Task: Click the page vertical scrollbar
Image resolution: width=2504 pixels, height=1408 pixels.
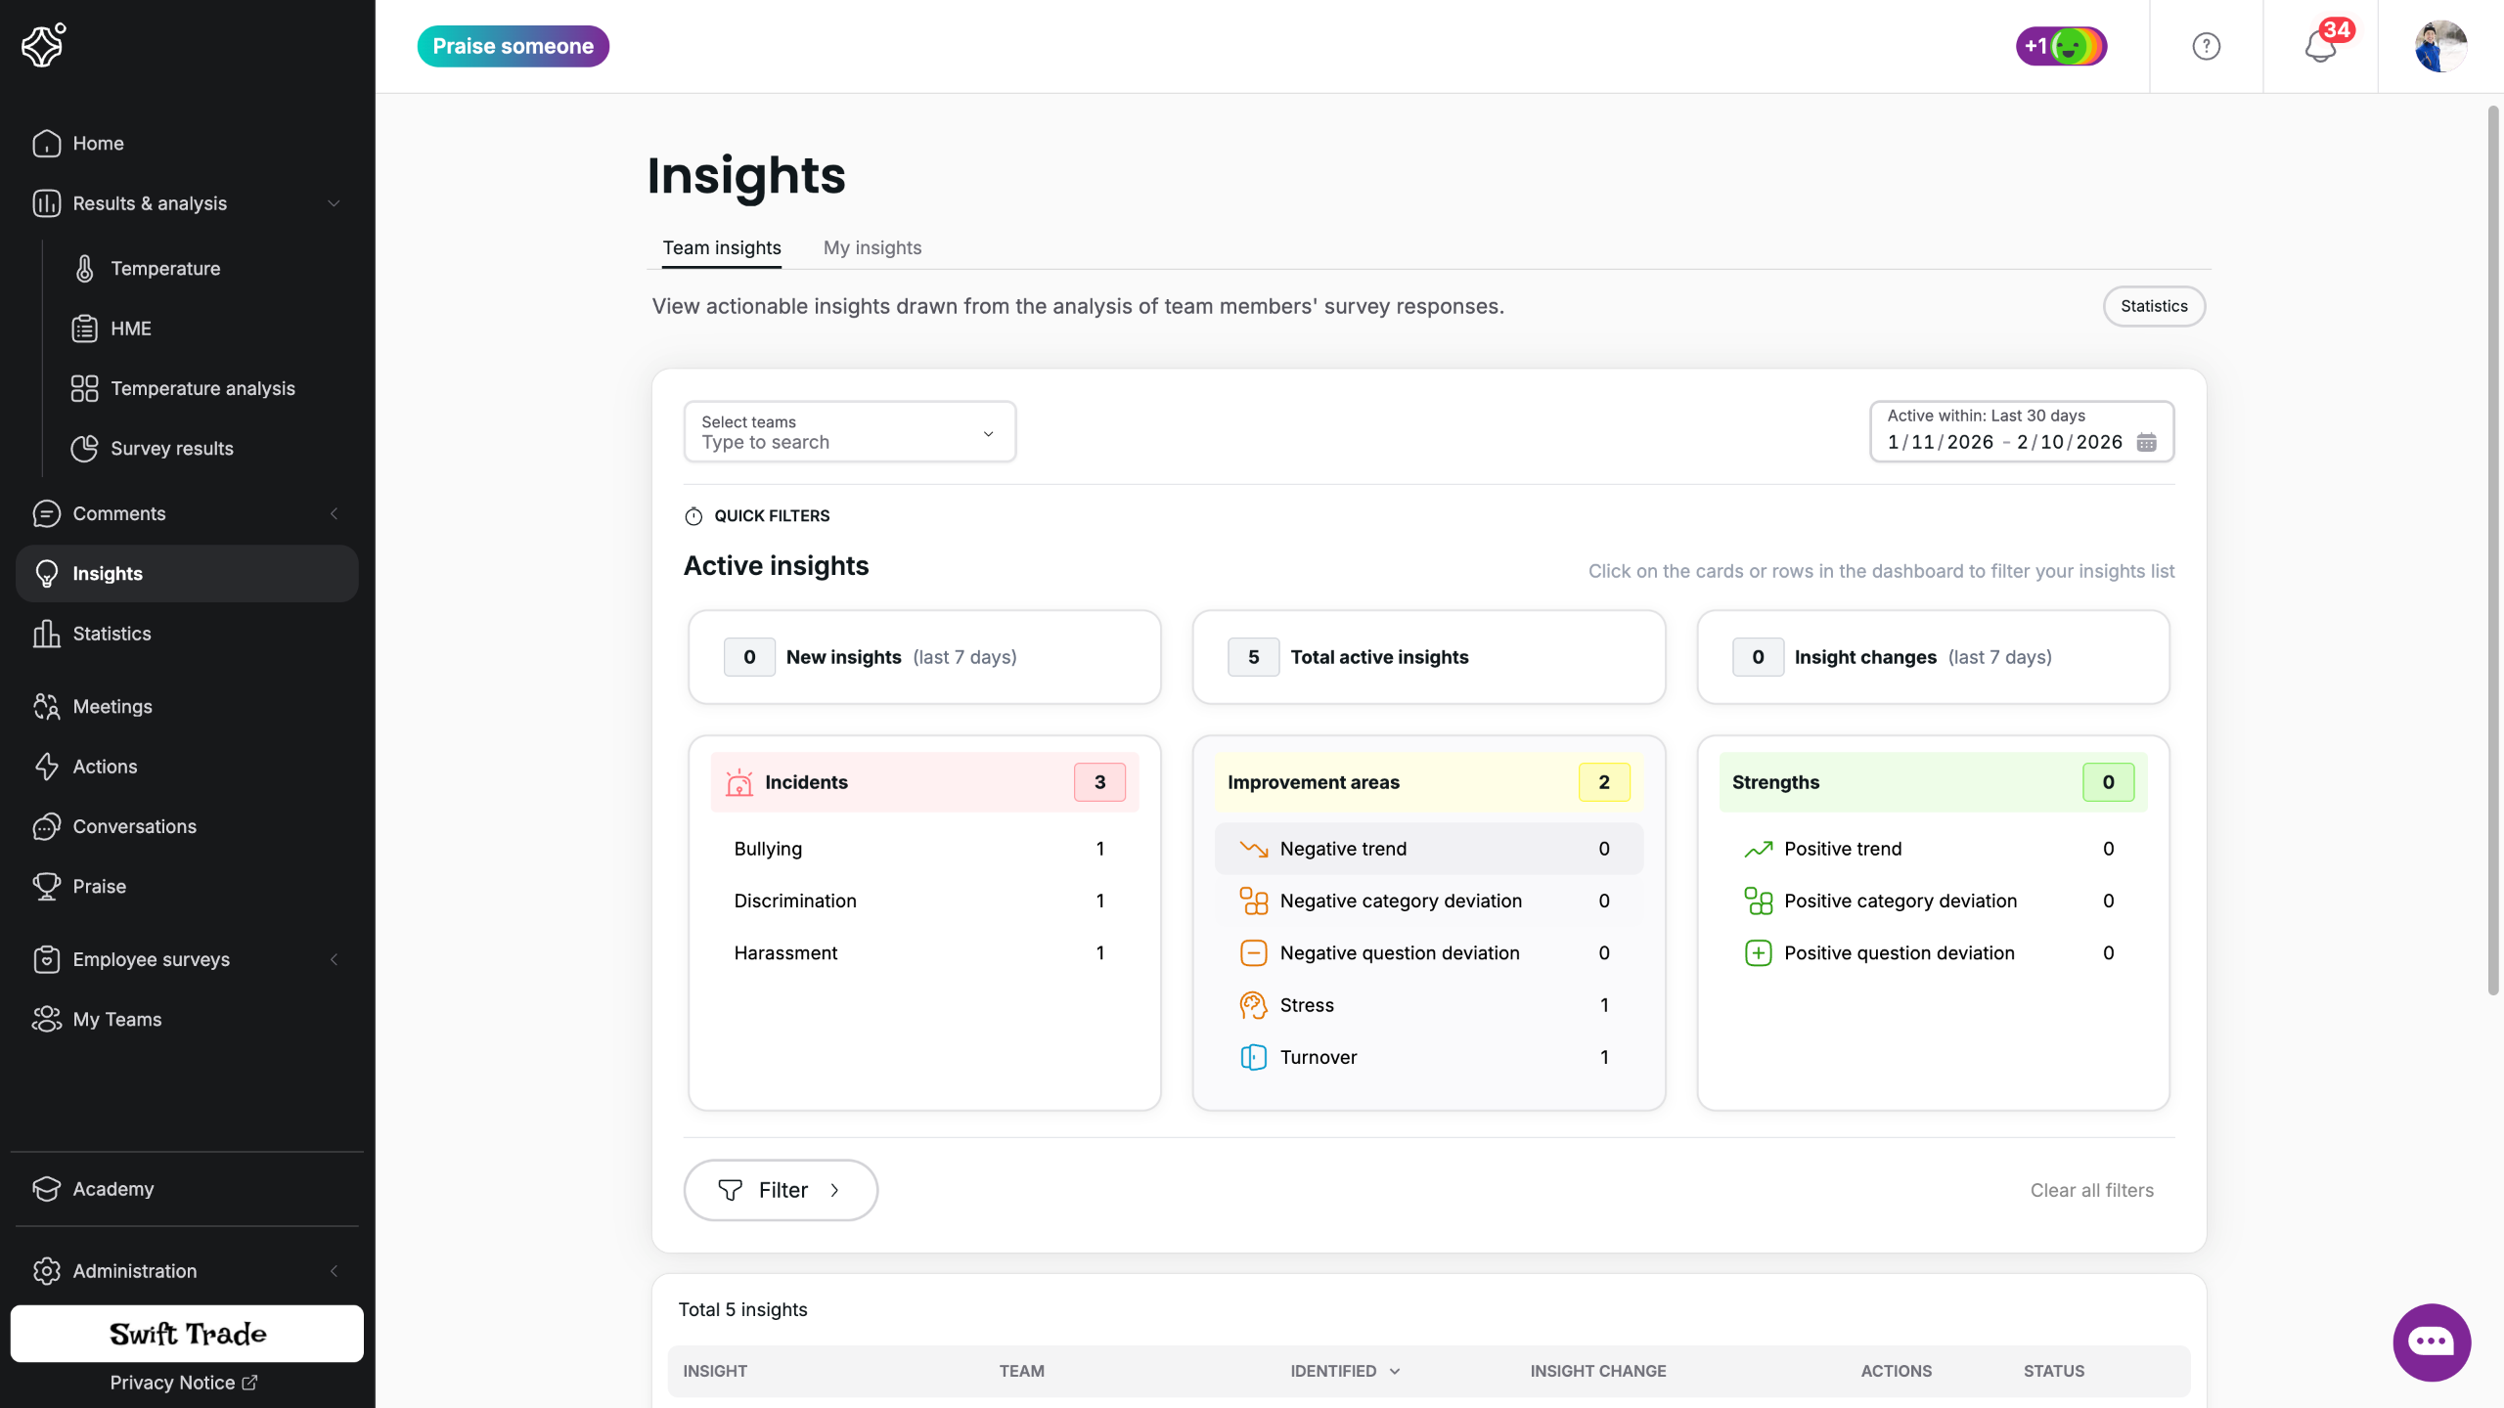Action: point(2492,548)
